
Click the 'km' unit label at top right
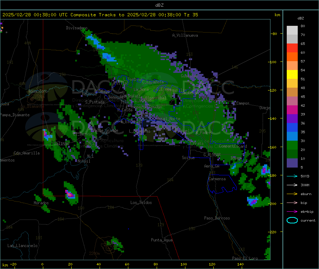pos(277,15)
